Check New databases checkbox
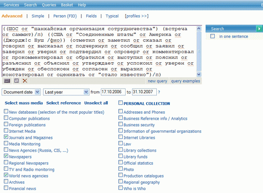The width and height of the screenshot is (263, 193). 6,111
